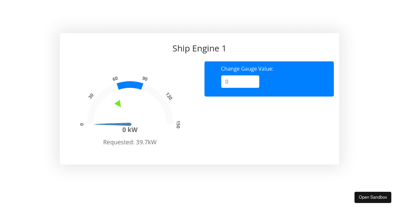Click the center of the gauge dial

130,123
